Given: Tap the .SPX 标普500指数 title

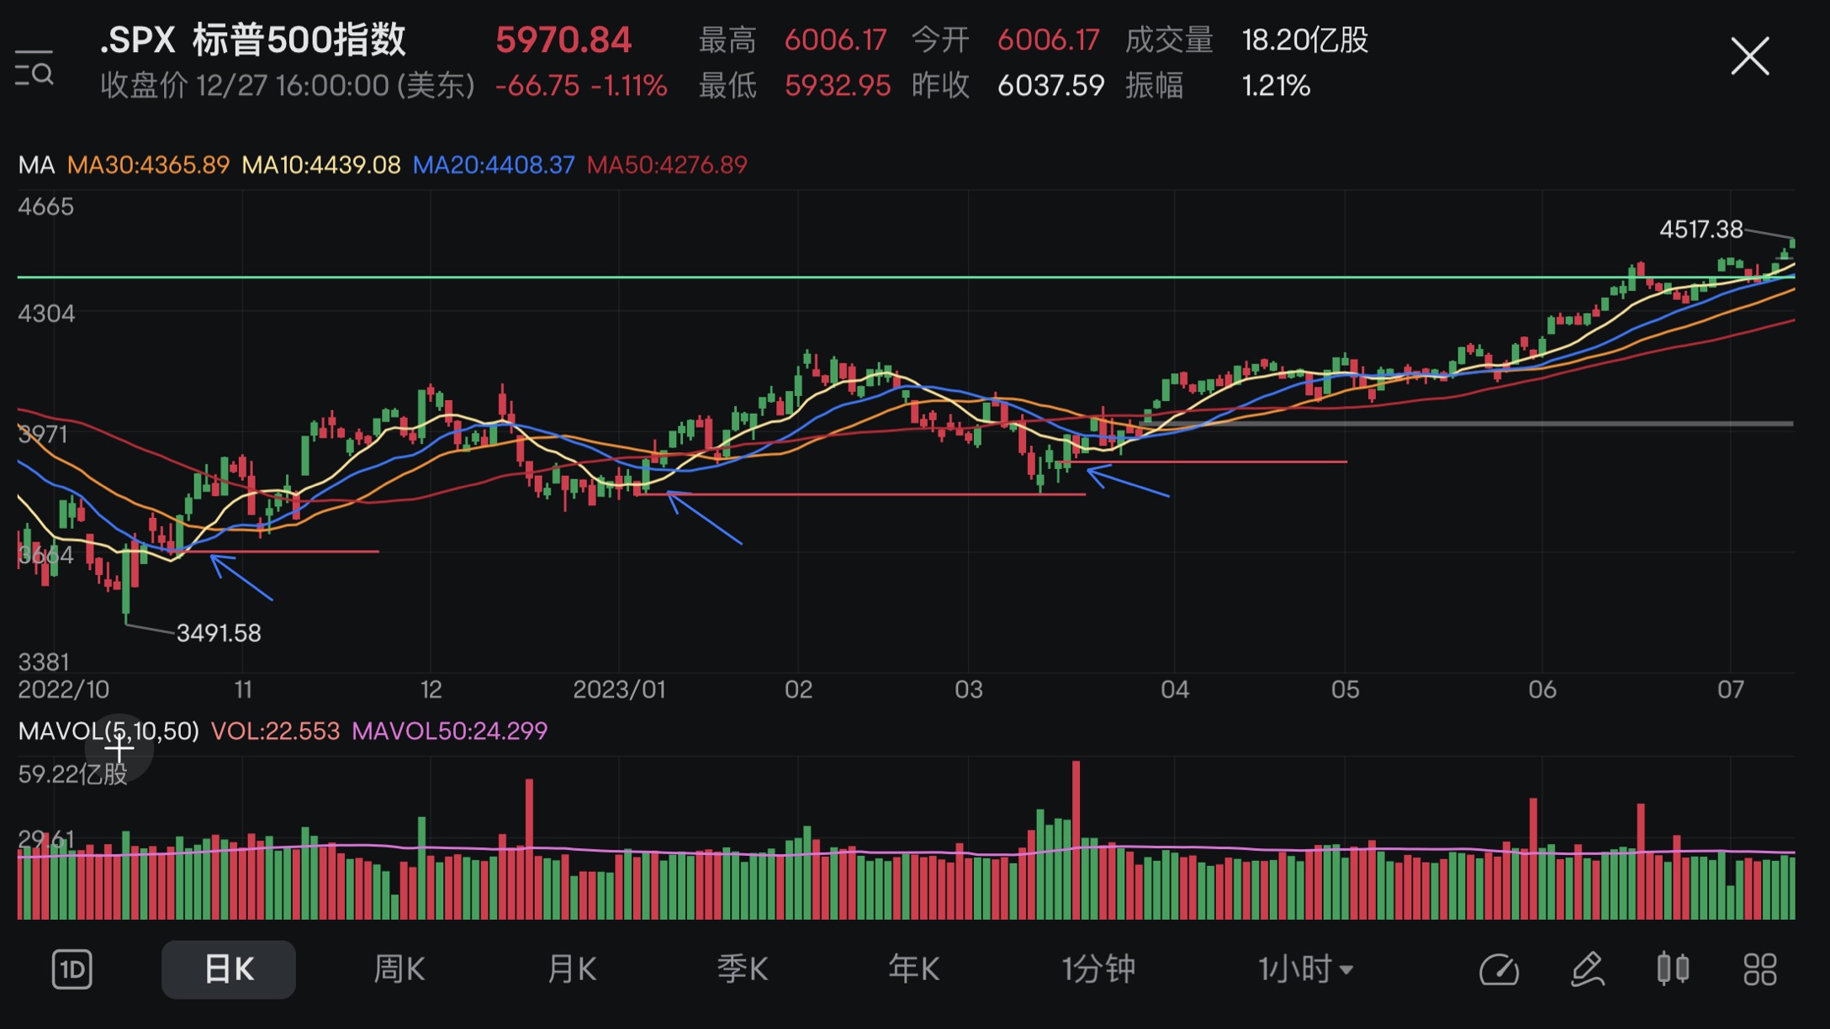Looking at the screenshot, I should pyautogui.click(x=252, y=40).
